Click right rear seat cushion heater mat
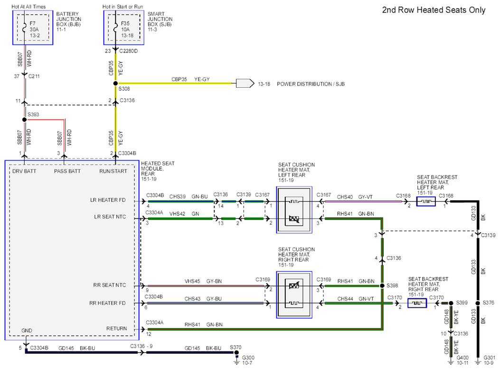The height and width of the screenshot is (369, 500). 294,295
